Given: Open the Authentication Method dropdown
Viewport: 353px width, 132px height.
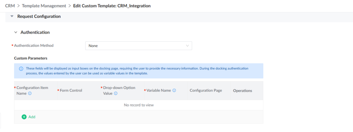Looking at the screenshot, I should pos(139,46).
